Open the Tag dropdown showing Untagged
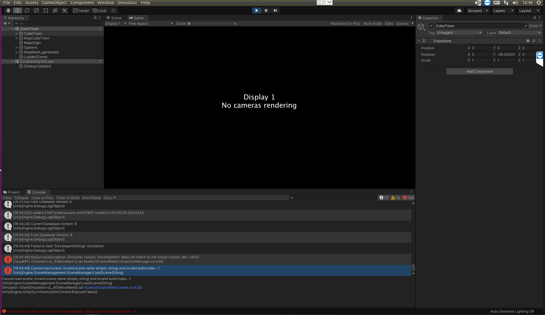Image resolution: width=545 pixels, height=315 pixels. [459, 33]
